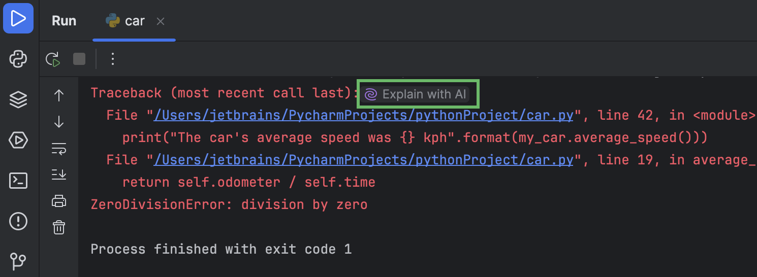Select the car run tab
This screenshot has width=757, height=277.
[125, 21]
